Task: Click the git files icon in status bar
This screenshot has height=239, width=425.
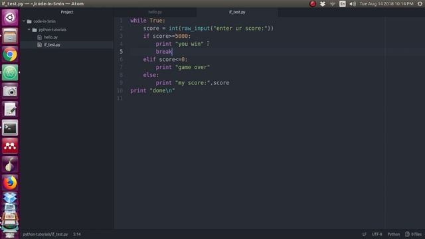Action: click(407, 234)
